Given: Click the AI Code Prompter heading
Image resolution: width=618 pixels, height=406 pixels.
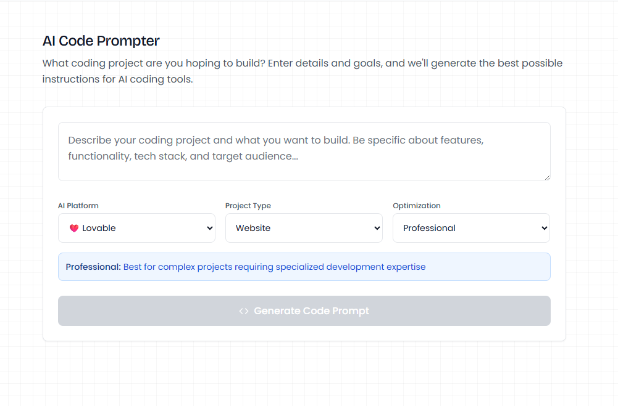Looking at the screenshot, I should tap(101, 41).
